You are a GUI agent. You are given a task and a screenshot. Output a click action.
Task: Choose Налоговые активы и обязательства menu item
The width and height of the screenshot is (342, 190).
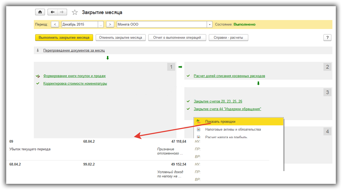(x=233, y=129)
